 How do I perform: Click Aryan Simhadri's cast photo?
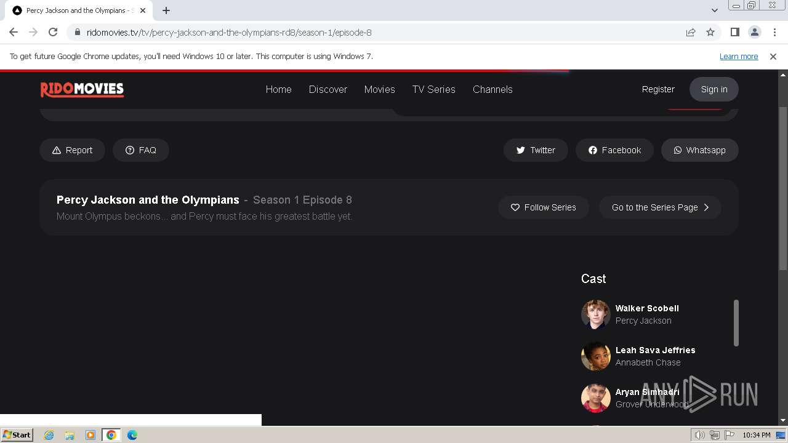[x=595, y=398]
